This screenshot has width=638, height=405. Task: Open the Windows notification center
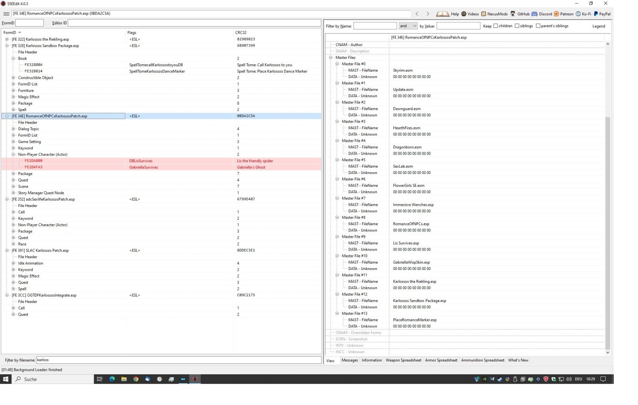click(603, 379)
